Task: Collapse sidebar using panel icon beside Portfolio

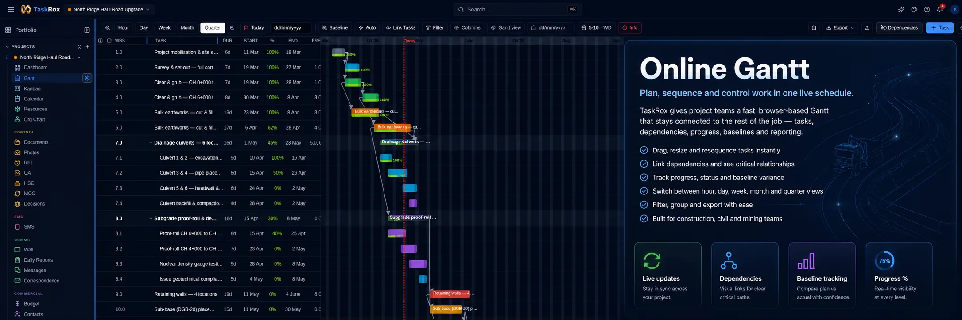Action: tap(87, 30)
